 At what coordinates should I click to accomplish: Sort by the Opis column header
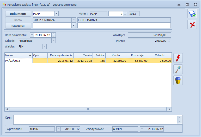[40, 55]
